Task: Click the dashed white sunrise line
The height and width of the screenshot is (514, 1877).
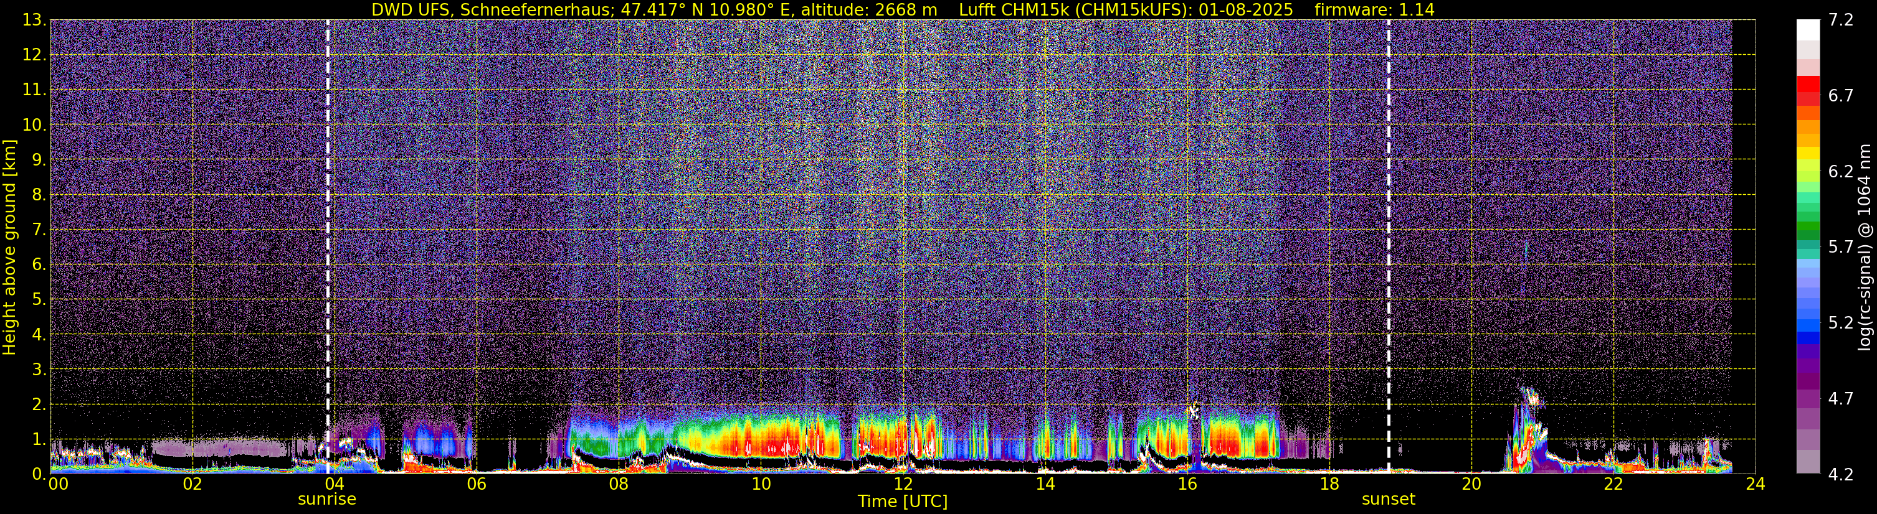Action: pos(328,247)
